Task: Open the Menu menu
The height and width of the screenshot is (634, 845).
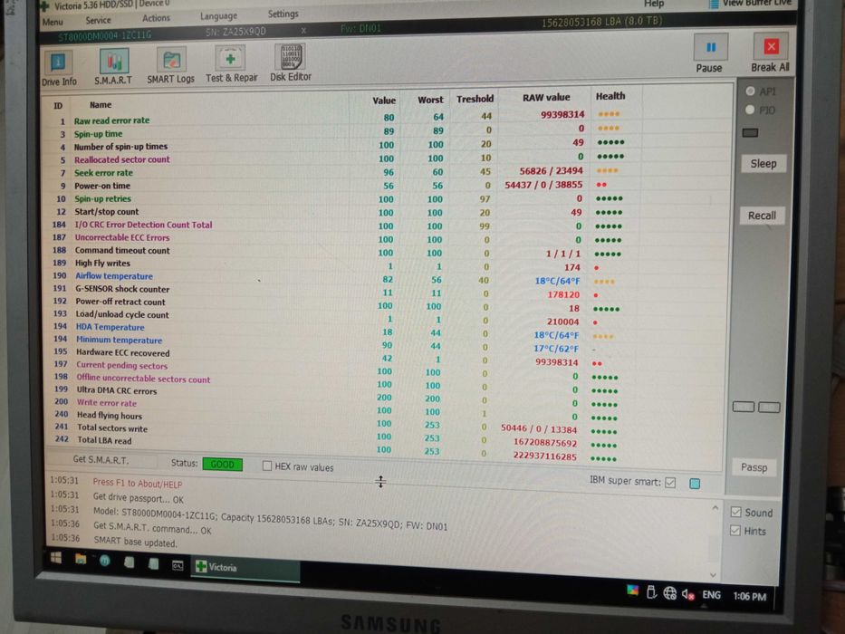Action: click(53, 22)
